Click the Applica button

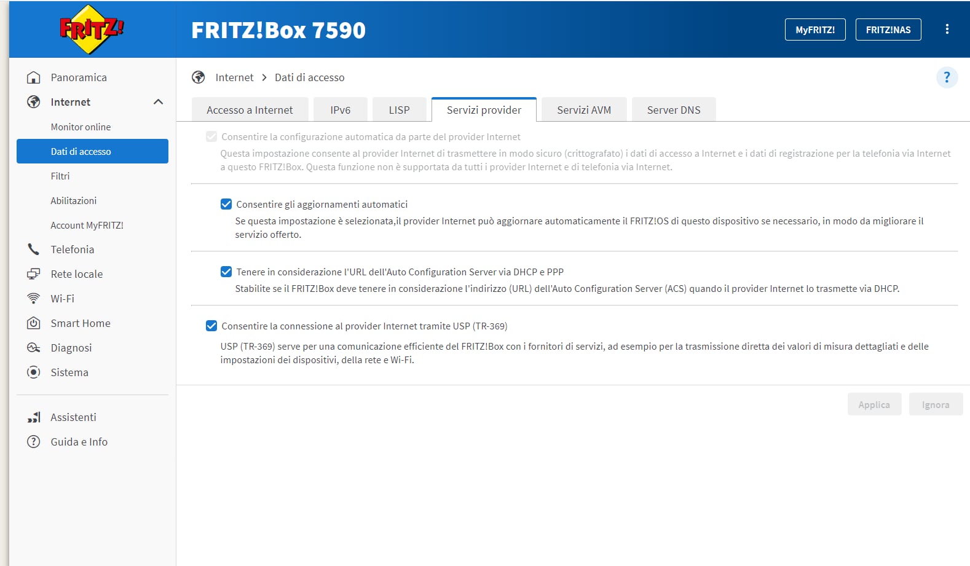(874, 404)
